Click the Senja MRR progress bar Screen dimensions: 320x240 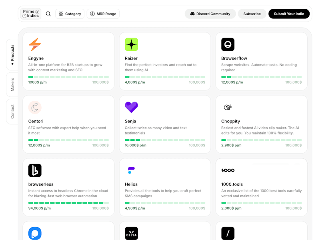pos(165,140)
